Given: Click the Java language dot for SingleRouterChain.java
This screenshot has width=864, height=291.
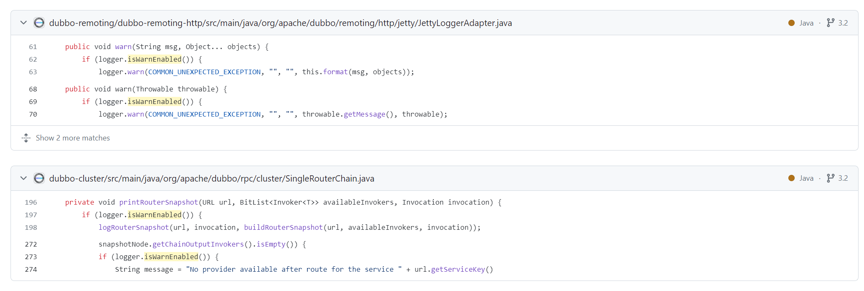Looking at the screenshot, I should tap(792, 178).
